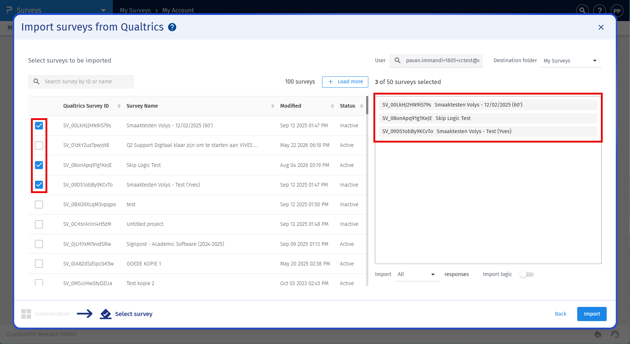This screenshot has width=630, height=344.
Task: Sort by Survey Name column arrows
Action: [273, 106]
